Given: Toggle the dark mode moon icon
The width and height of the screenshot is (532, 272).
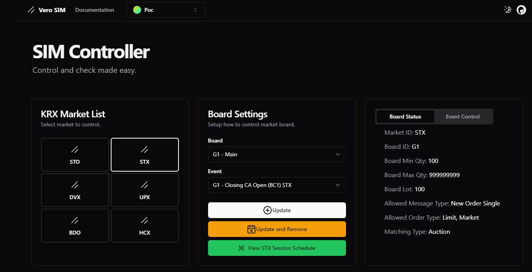Looking at the screenshot, I should (x=508, y=10).
